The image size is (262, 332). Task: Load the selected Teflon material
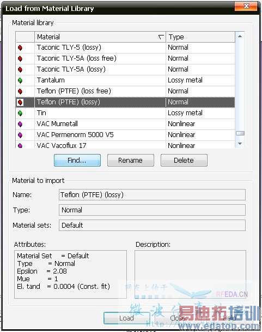[x=126, y=318]
